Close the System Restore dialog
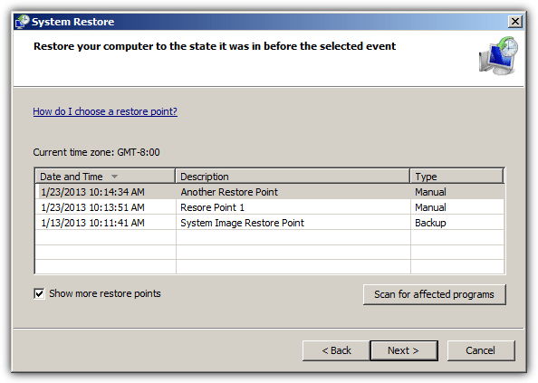 tap(515, 22)
